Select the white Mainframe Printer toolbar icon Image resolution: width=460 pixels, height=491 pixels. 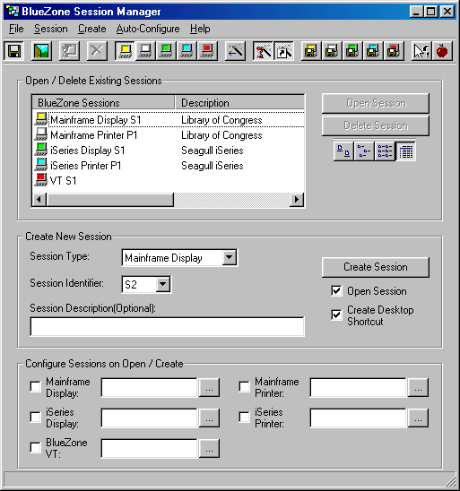click(x=145, y=51)
